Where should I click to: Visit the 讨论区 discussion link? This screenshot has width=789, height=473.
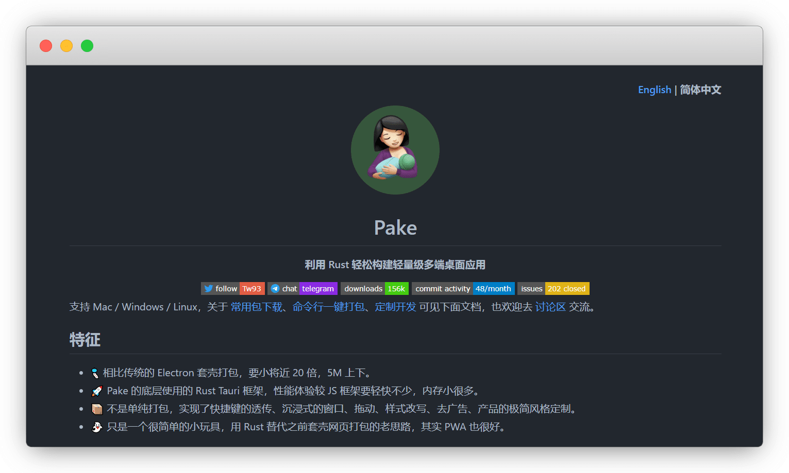pyautogui.click(x=550, y=307)
